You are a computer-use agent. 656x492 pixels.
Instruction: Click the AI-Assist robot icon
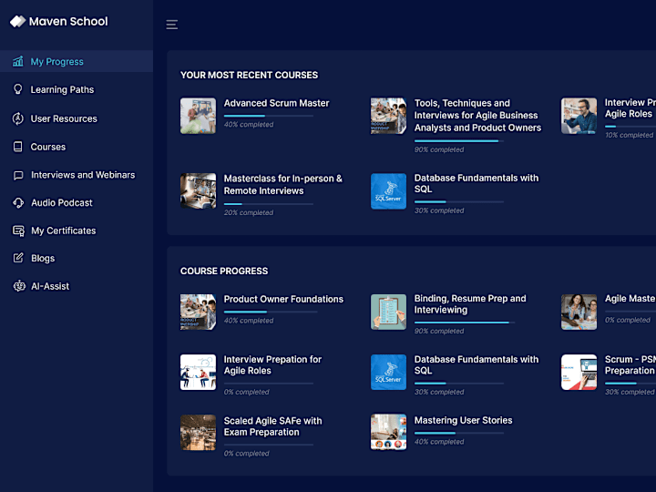(19, 287)
